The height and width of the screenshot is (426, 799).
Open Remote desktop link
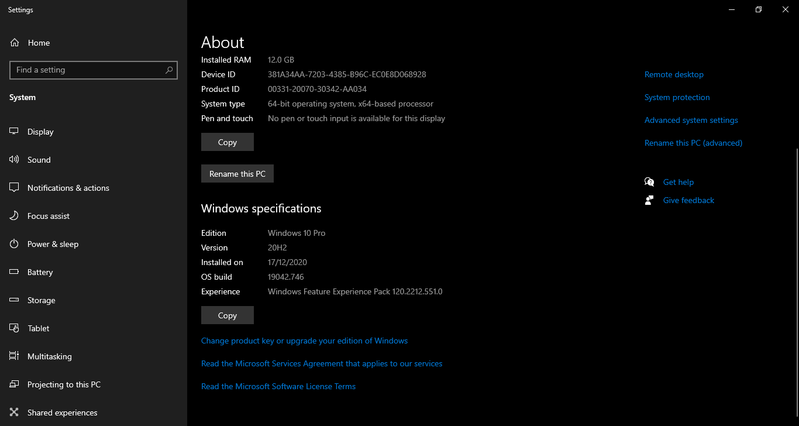pyautogui.click(x=674, y=74)
